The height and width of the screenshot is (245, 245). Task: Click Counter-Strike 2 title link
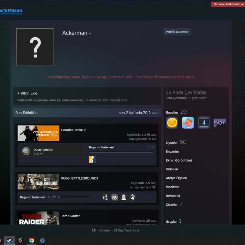[73, 130]
